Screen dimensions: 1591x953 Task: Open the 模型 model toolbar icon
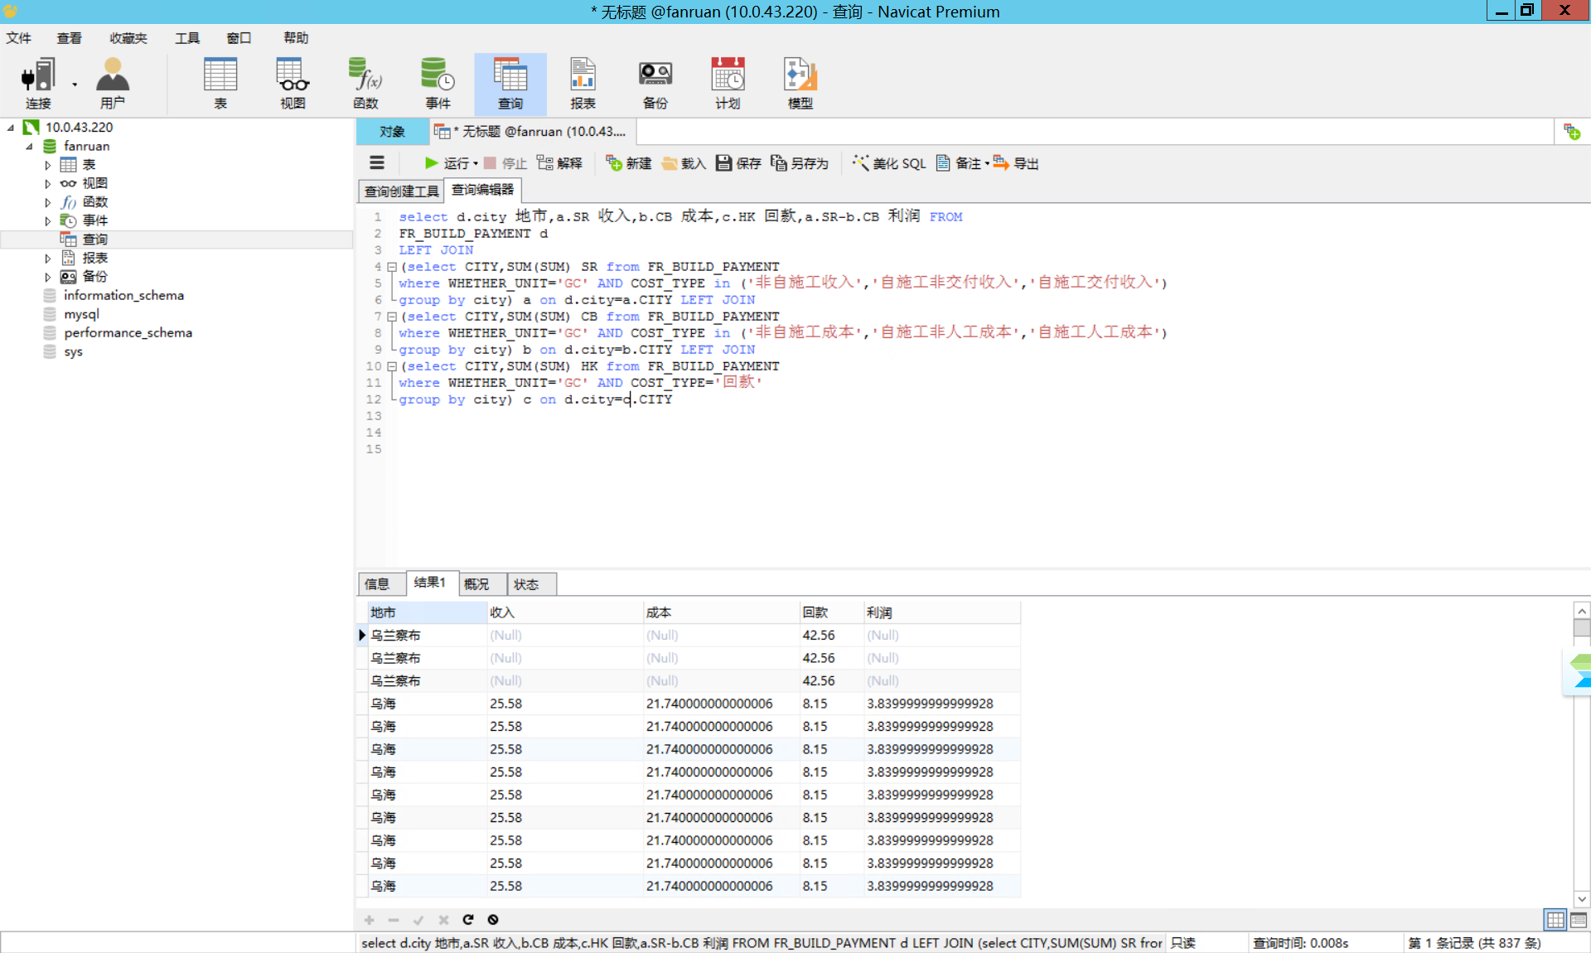(x=800, y=83)
